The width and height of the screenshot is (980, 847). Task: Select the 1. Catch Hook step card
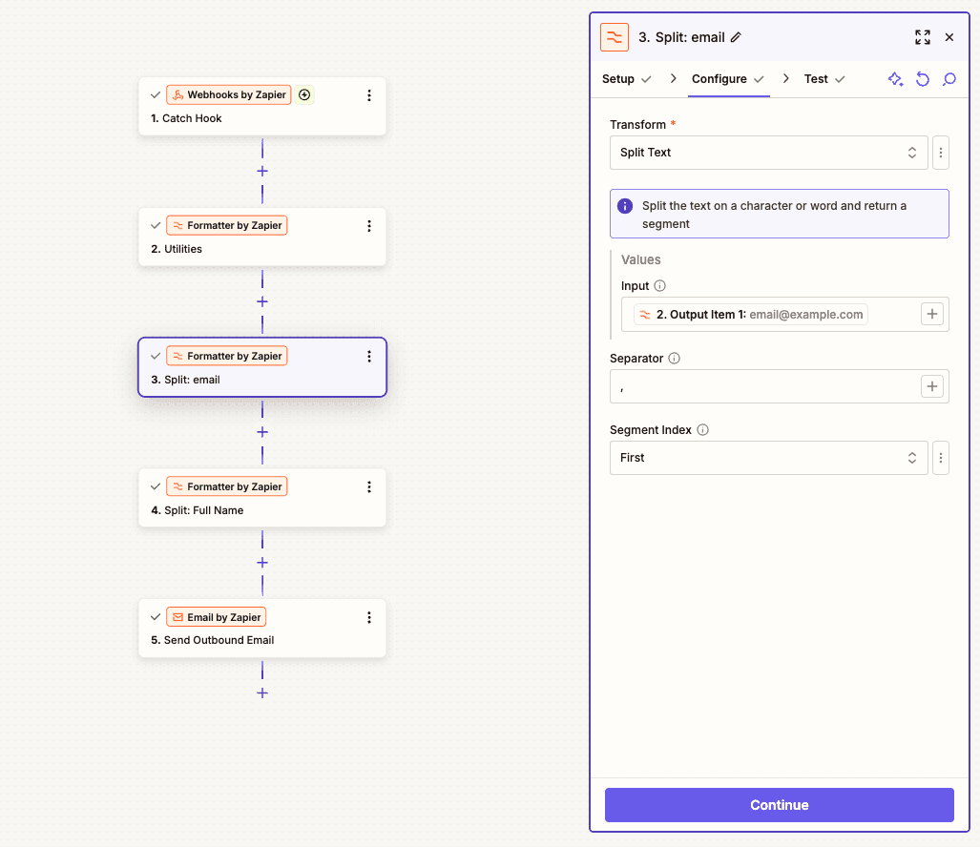coord(262,107)
